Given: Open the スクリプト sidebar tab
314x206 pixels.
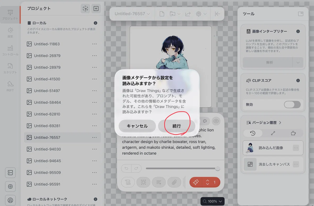Looking at the screenshot, I should [x=10, y=69].
